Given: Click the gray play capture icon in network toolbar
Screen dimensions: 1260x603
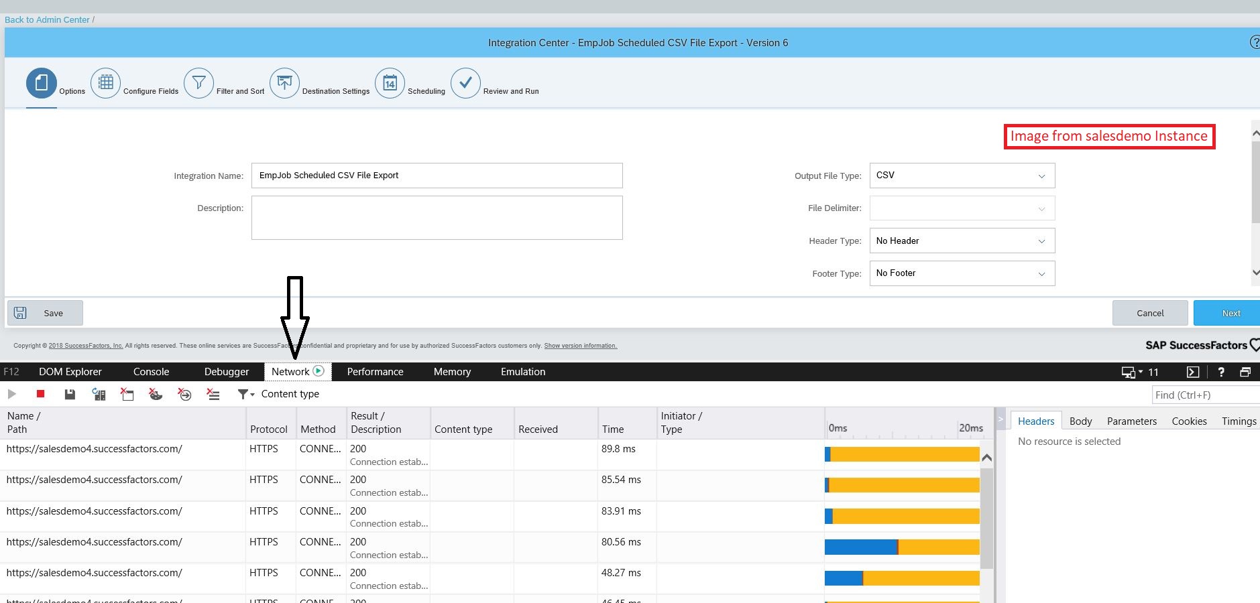Looking at the screenshot, I should click(11, 394).
